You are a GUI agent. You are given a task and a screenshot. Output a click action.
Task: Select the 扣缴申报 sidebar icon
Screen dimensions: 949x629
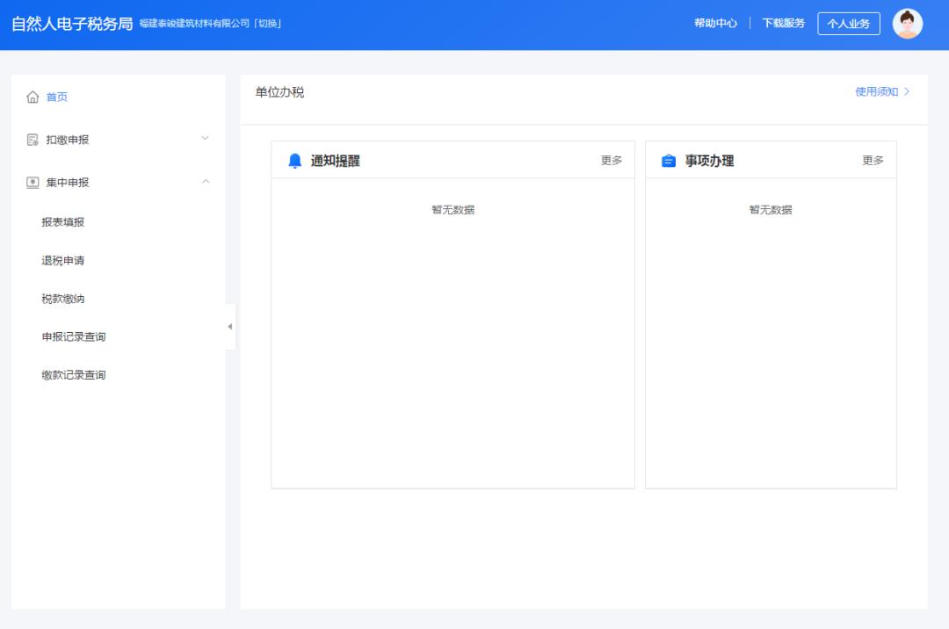point(32,139)
